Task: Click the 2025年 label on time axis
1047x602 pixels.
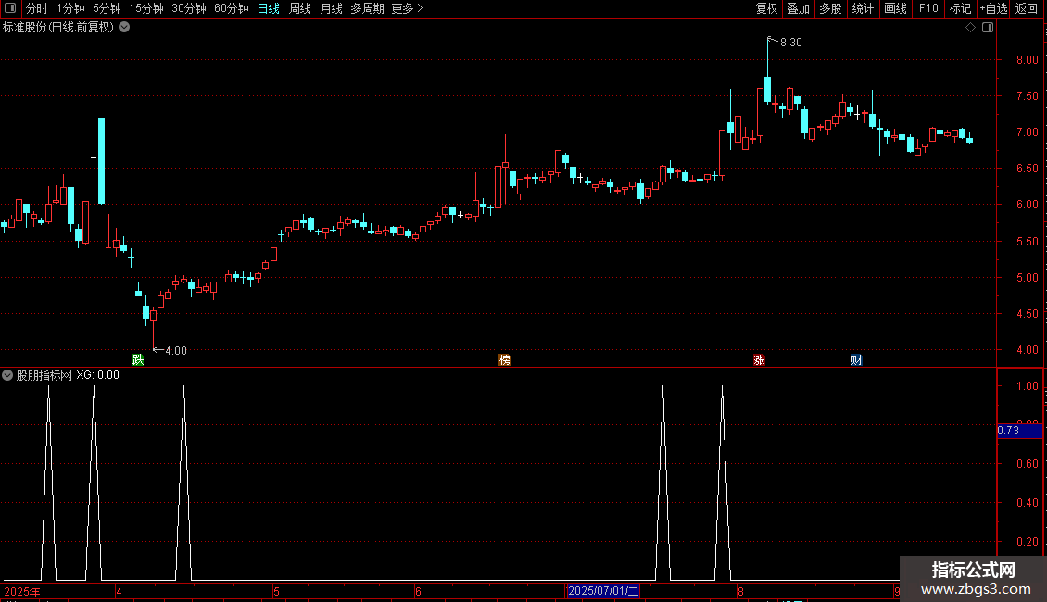Action: 22,591
